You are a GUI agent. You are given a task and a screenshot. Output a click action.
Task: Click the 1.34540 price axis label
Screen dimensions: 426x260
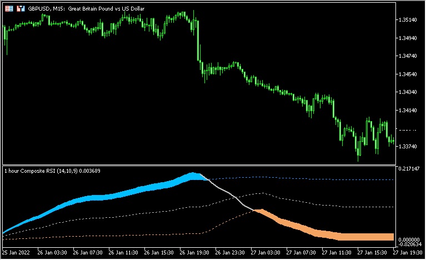pyautogui.click(x=408, y=74)
